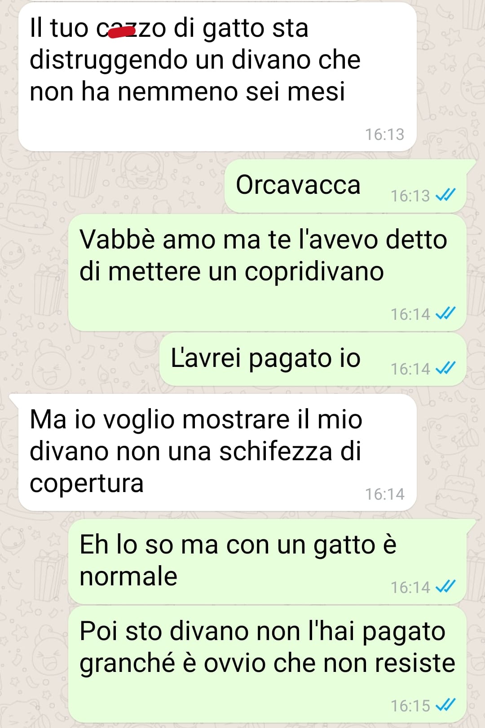Click the blue ticks beside L'avrei pagato io
Image resolution: width=485 pixels, height=728 pixels.
coord(445,368)
